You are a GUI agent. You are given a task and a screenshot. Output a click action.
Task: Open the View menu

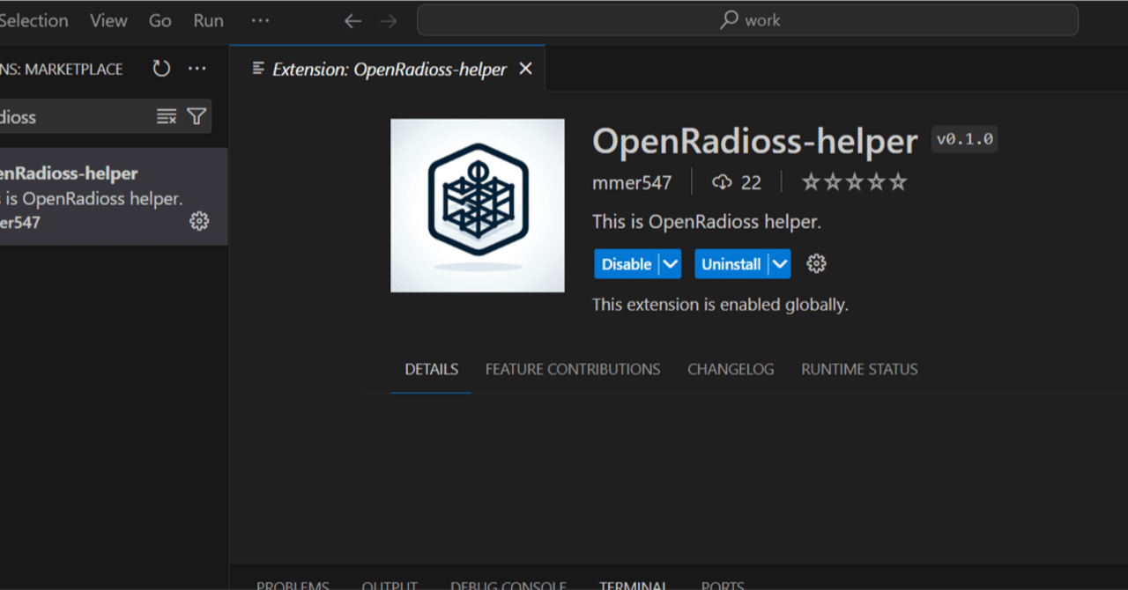coord(108,20)
